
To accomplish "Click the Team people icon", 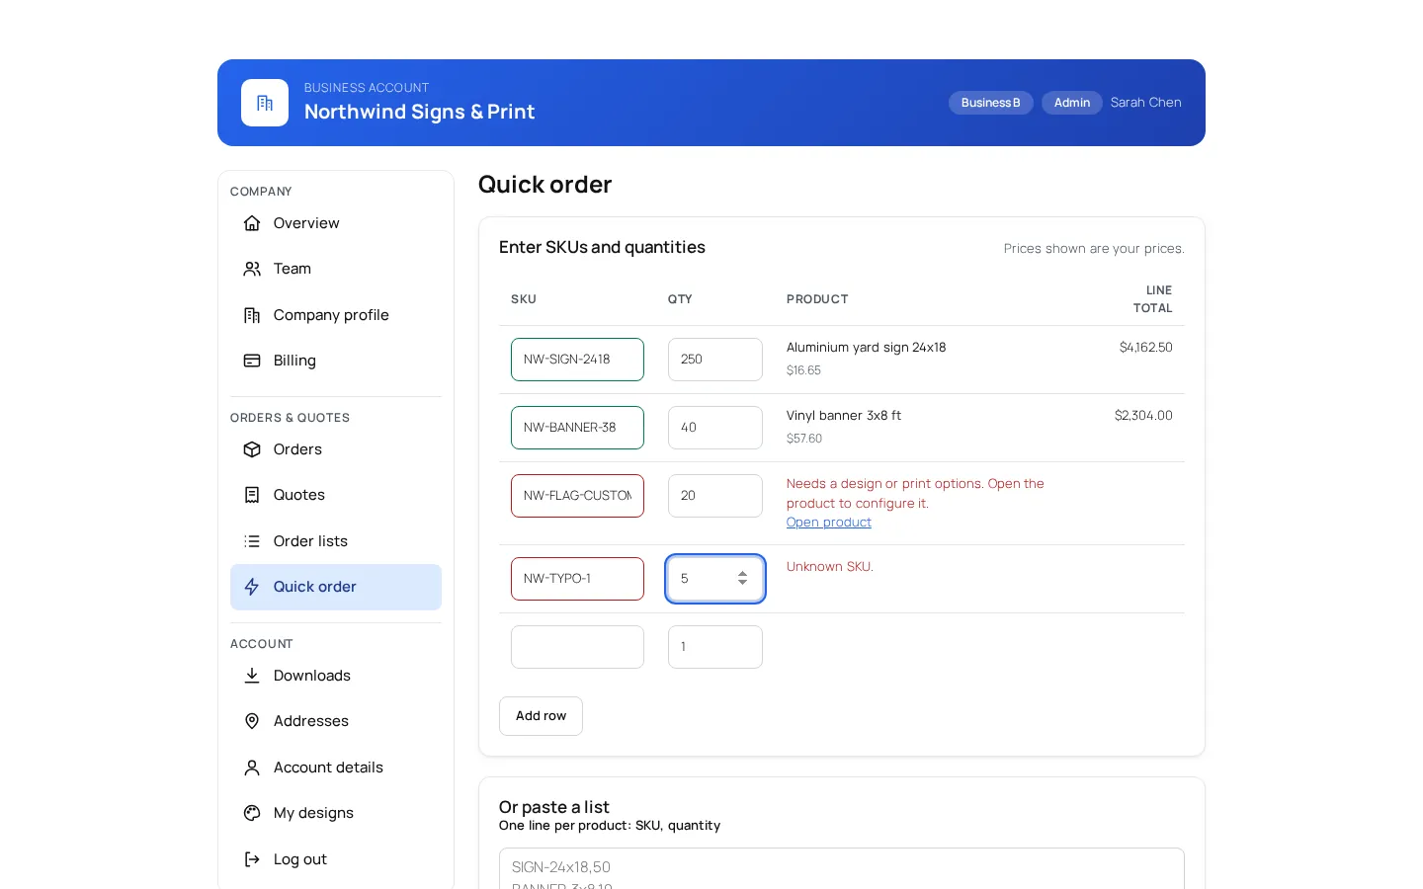I will coord(252,269).
